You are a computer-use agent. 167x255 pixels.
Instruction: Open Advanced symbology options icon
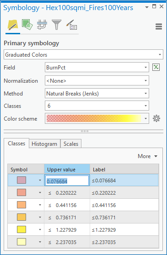point(72,25)
